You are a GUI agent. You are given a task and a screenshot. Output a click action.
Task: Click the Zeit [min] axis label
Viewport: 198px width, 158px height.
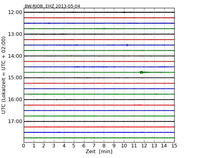99,151
